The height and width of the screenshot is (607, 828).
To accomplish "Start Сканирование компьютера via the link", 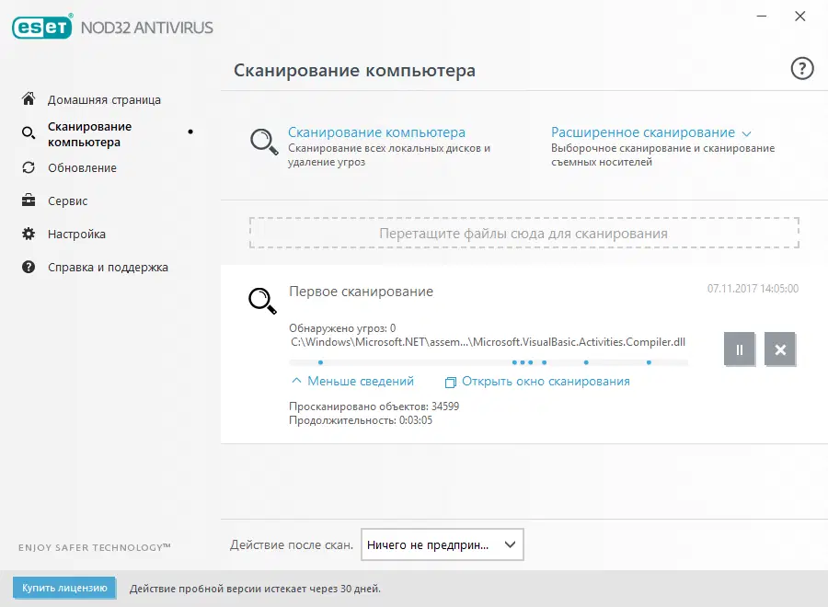I will tap(375, 132).
